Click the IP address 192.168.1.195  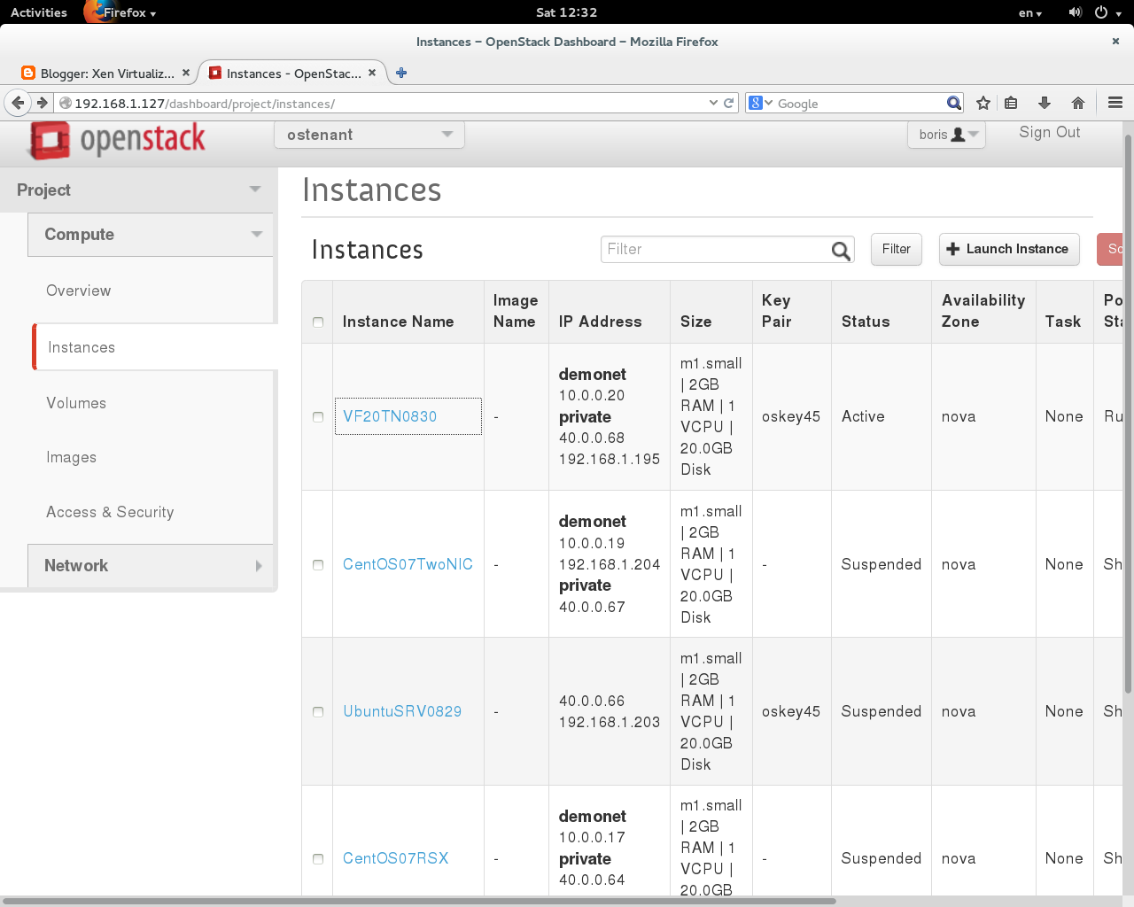pos(610,459)
